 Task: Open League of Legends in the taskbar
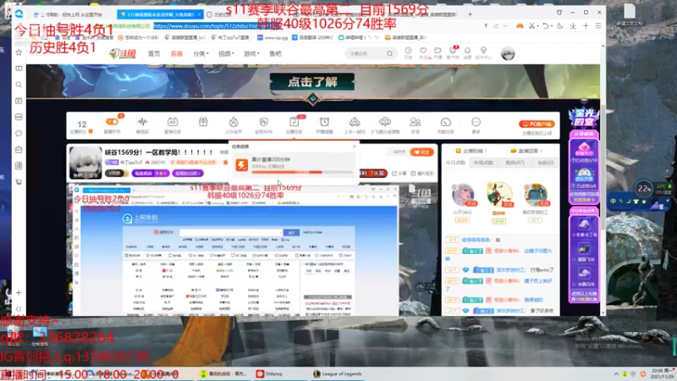(x=338, y=373)
